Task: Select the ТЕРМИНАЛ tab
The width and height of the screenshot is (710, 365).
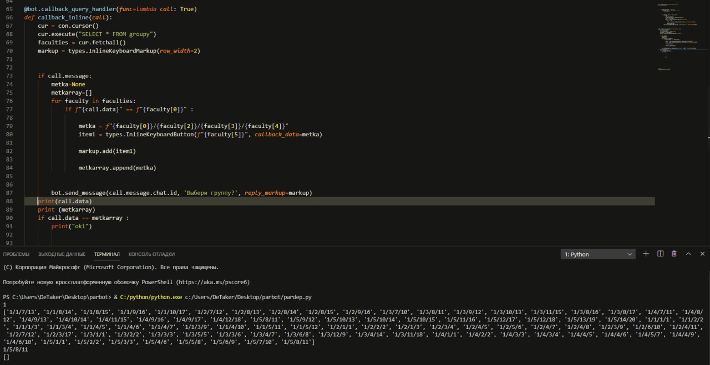Action: 106,254
